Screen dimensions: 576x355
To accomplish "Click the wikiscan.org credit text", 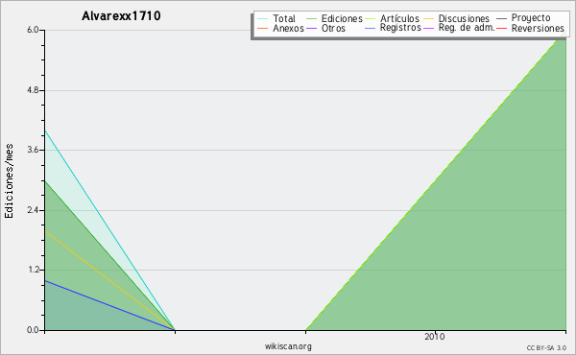I will pyautogui.click(x=288, y=346).
